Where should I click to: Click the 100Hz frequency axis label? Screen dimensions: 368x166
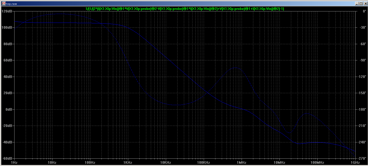tap(90, 162)
